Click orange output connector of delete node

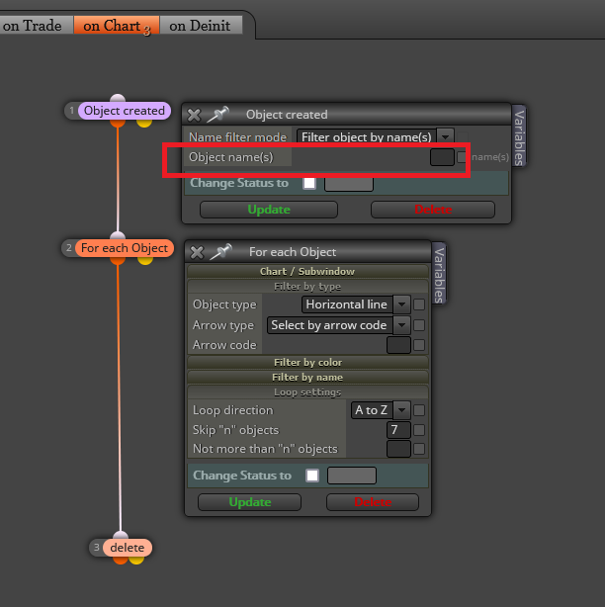[x=121, y=561]
